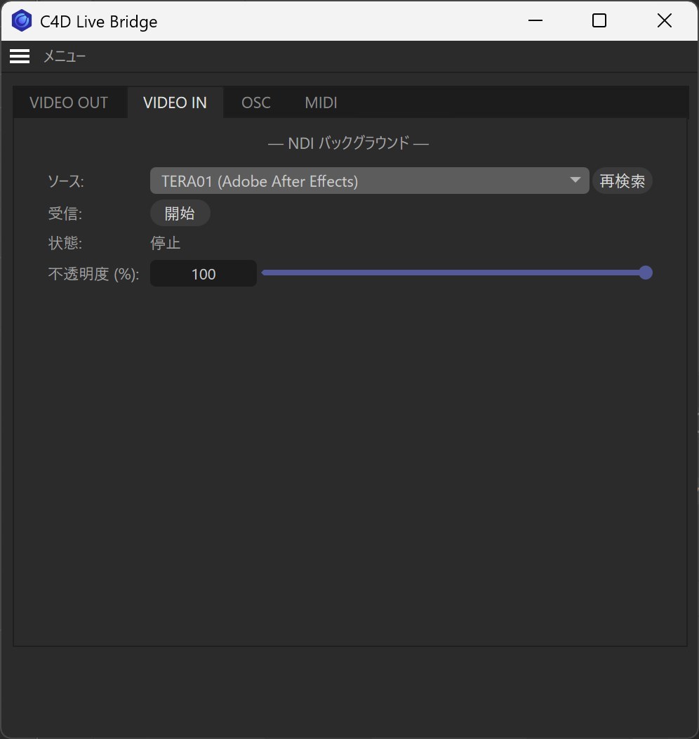
Task: Click the NDI バックグラウンド section heading
Action: point(348,143)
